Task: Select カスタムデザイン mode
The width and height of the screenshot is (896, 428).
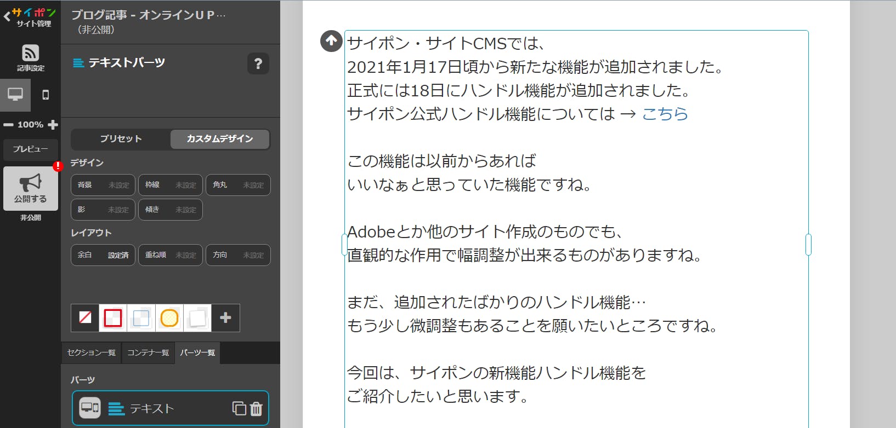Action: click(220, 139)
